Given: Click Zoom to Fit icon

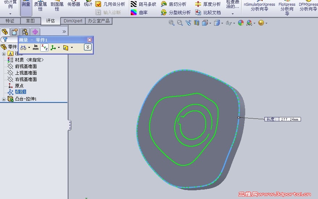Looking at the screenshot, I should click(172, 23).
